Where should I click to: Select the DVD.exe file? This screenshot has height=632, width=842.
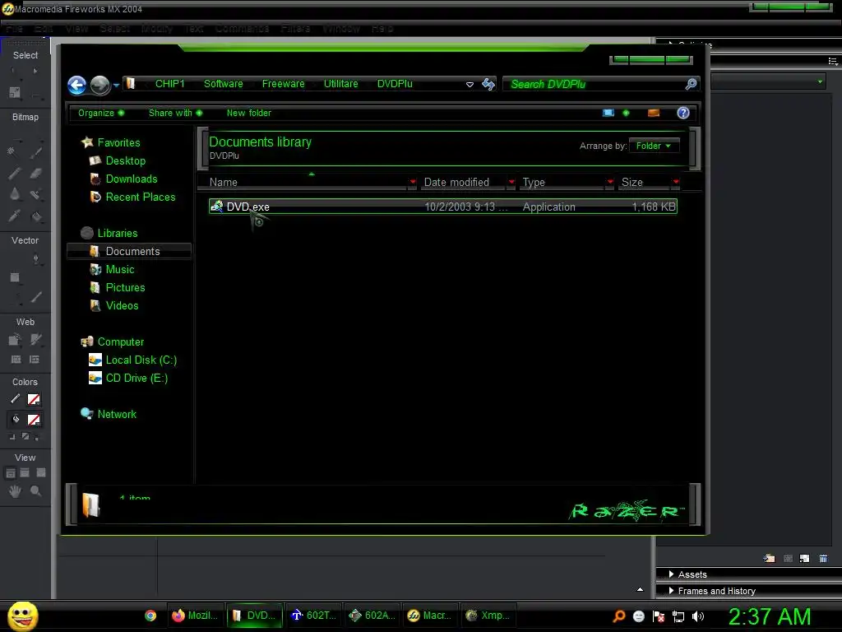(x=443, y=207)
